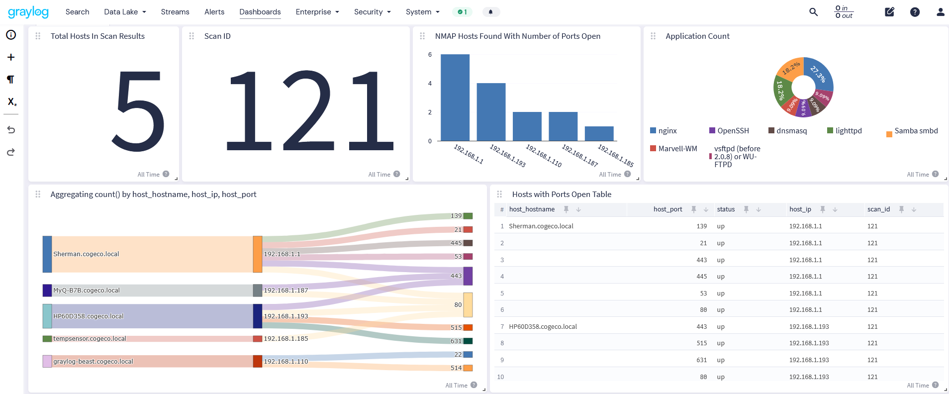
Task: Expand the System dropdown menu
Action: point(423,12)
